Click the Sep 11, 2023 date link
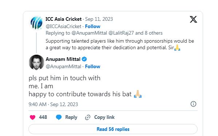This screenshot has width=218, height=136. click(x=99, y=19)
